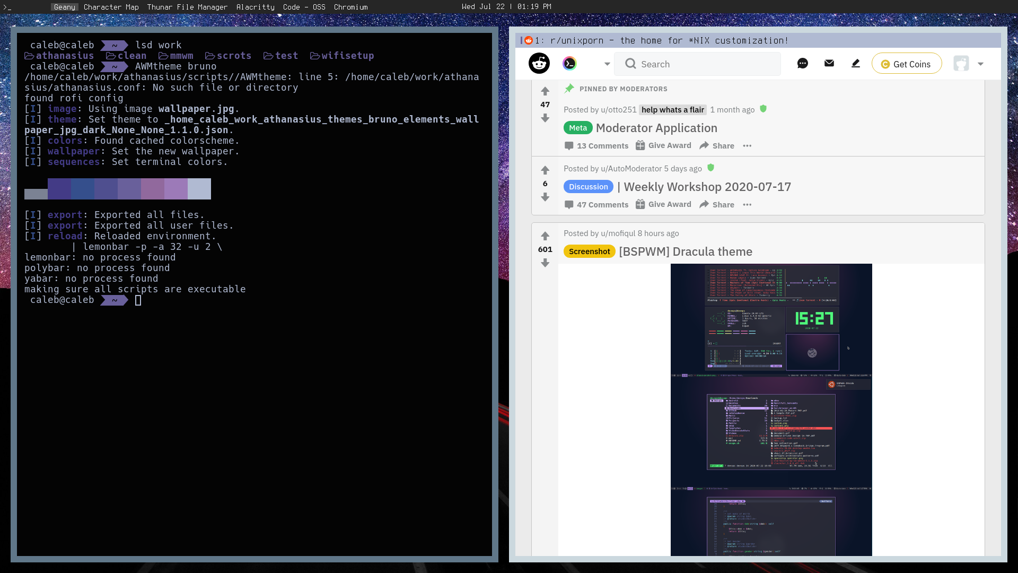Click comments icon on Moderator Application post
The height and width of the screenshot is (573, 1018).
click(569, 146)
